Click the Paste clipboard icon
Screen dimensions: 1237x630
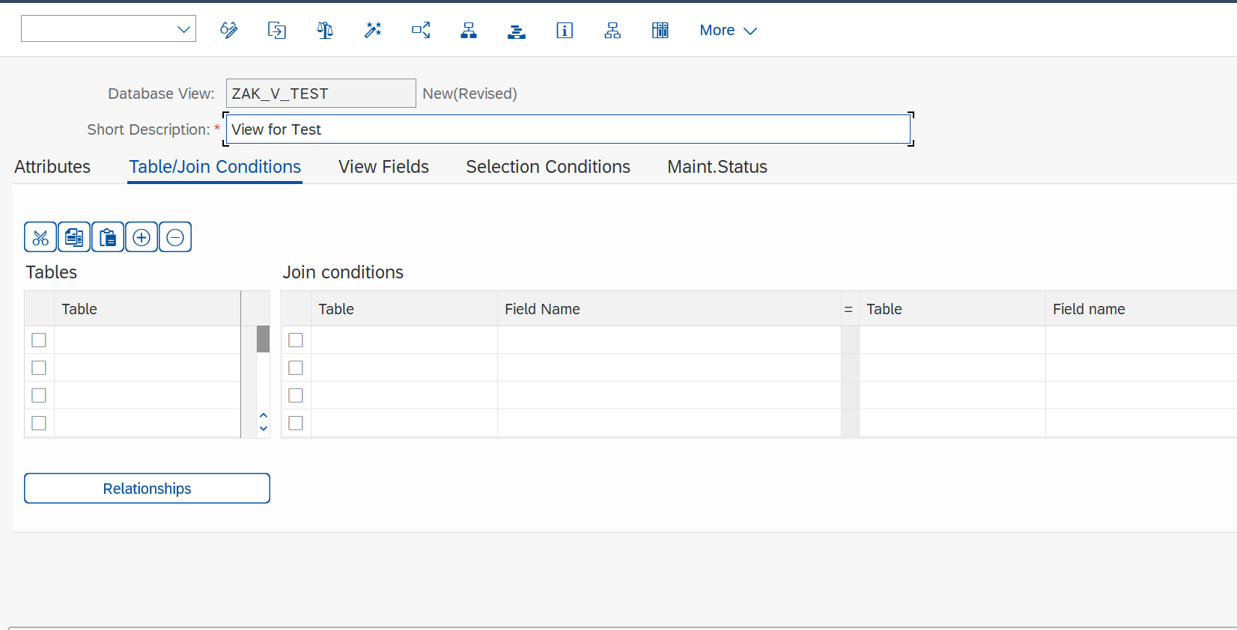[x=108, y=237]
